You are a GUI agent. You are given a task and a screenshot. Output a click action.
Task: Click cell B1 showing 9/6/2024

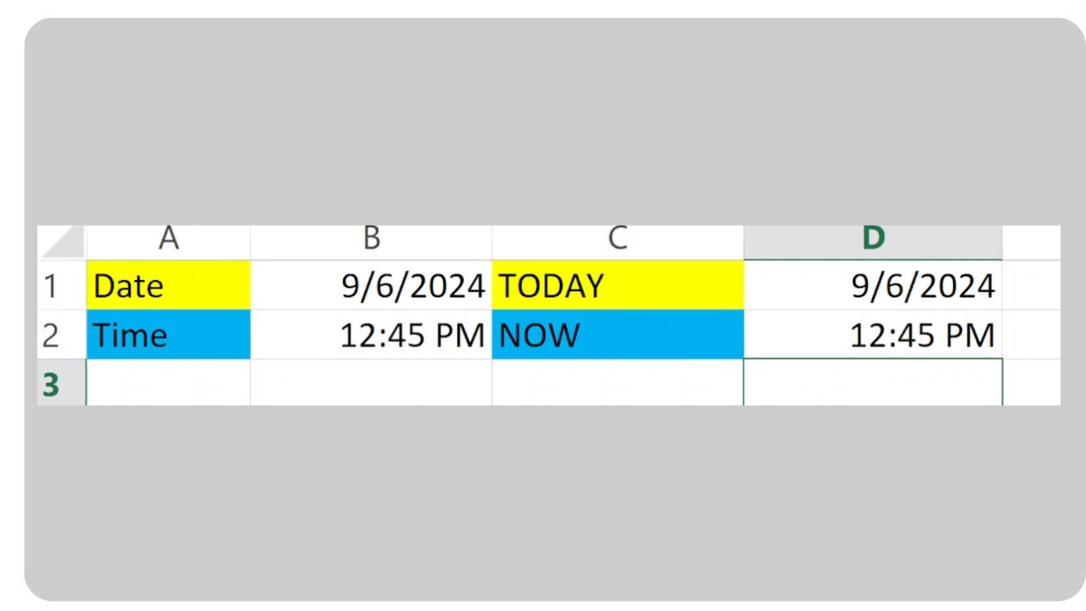371,286
